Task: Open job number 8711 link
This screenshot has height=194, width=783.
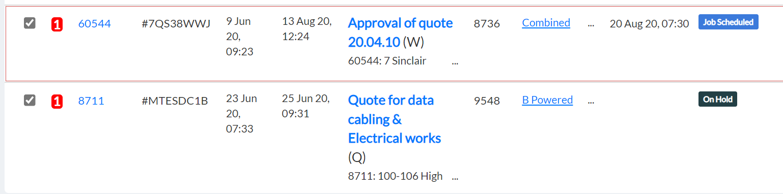Action: point(91,101)
